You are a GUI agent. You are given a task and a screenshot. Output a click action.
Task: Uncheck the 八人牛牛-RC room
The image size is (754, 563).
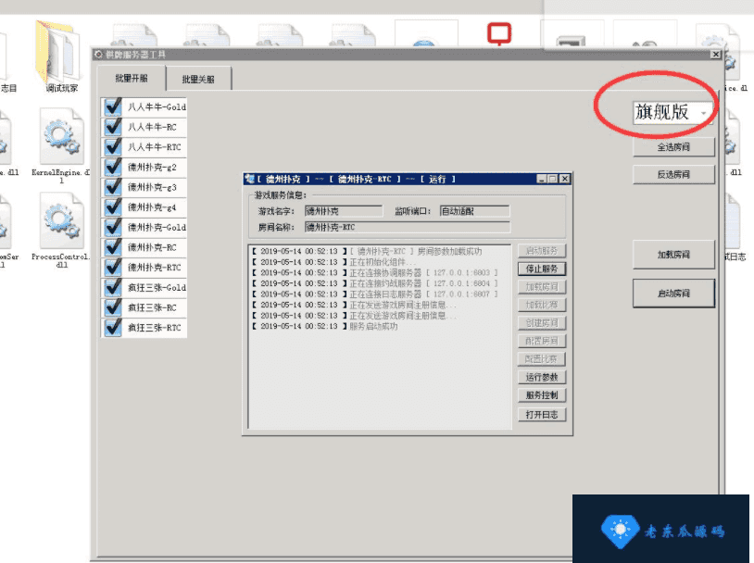tap(113, 127)
